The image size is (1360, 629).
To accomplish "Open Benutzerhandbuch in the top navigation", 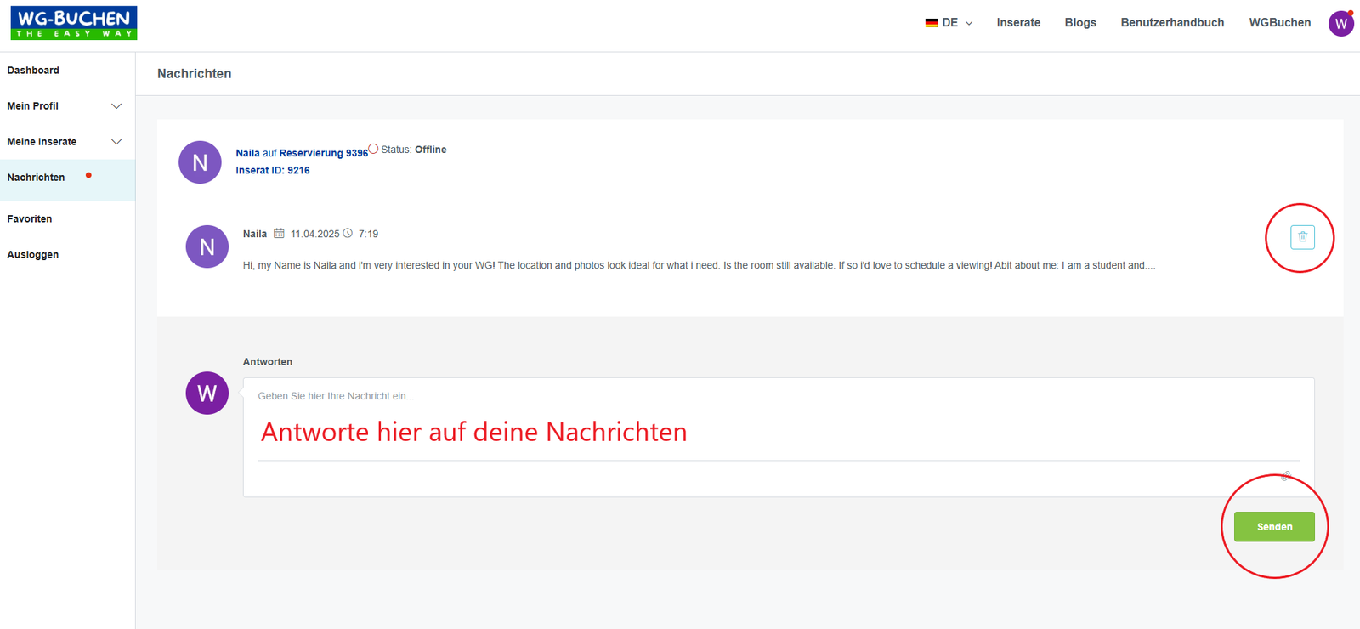I will [1172, 23].
